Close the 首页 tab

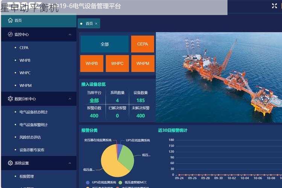[x=96, y=24]
